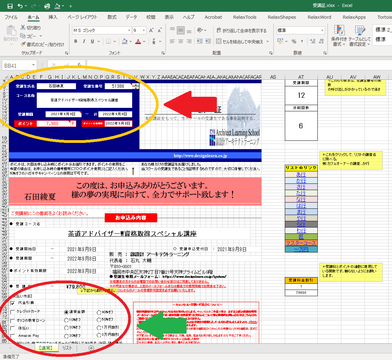Screen dimensions: 392x360
Task: Open Conditional Formatting (条件付き書式)
Action: pos(339,35)
